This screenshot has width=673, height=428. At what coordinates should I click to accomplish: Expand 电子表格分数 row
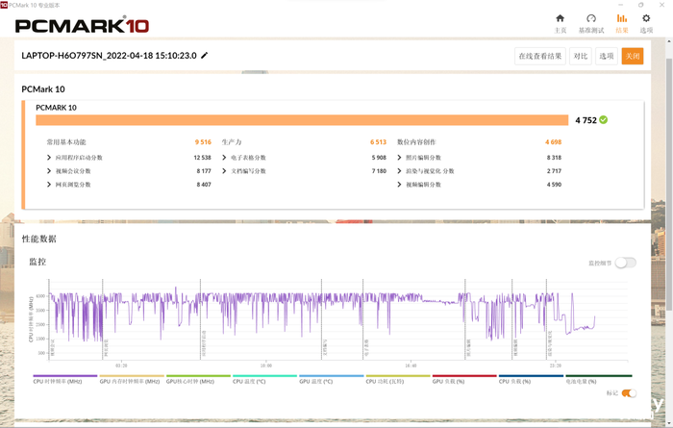226,158
